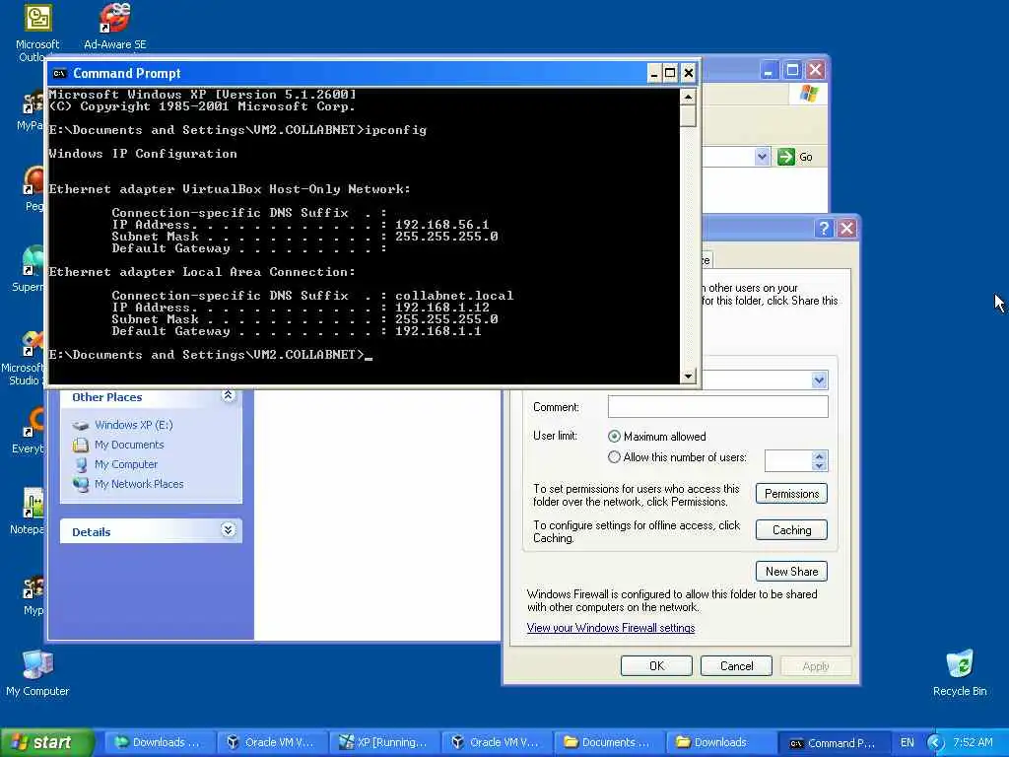Click the Go button label in Explorer
Viewport: 1009px width, 757px height.
coord(806,157)
